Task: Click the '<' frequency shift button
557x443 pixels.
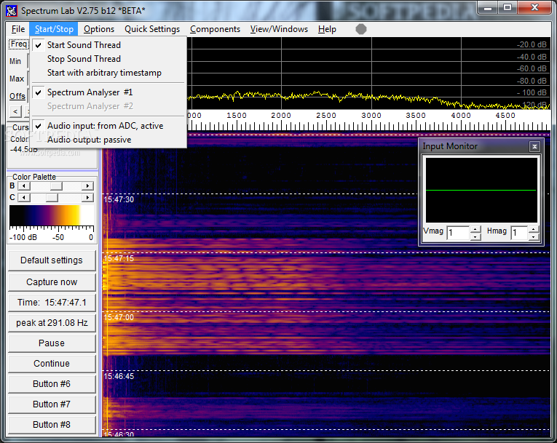Action: 15,111
